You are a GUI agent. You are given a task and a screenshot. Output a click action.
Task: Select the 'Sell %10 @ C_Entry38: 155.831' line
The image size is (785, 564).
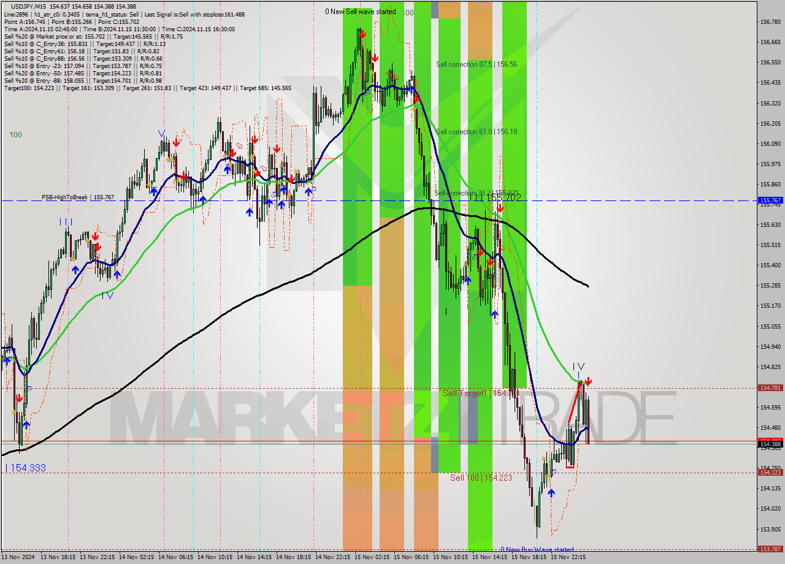pos(85,44)
